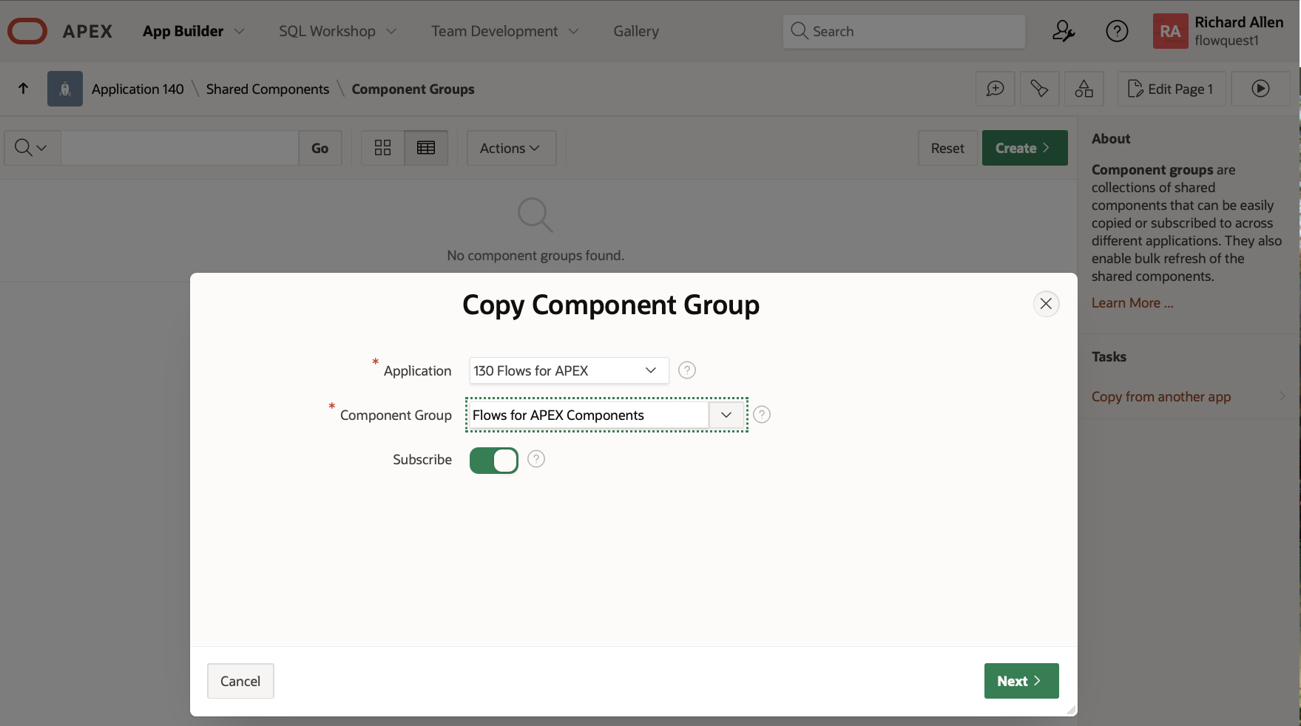Close the Copy Component Group dialog
The width and height of the screenshot is (1301, 726).
tap(1046, 304)
